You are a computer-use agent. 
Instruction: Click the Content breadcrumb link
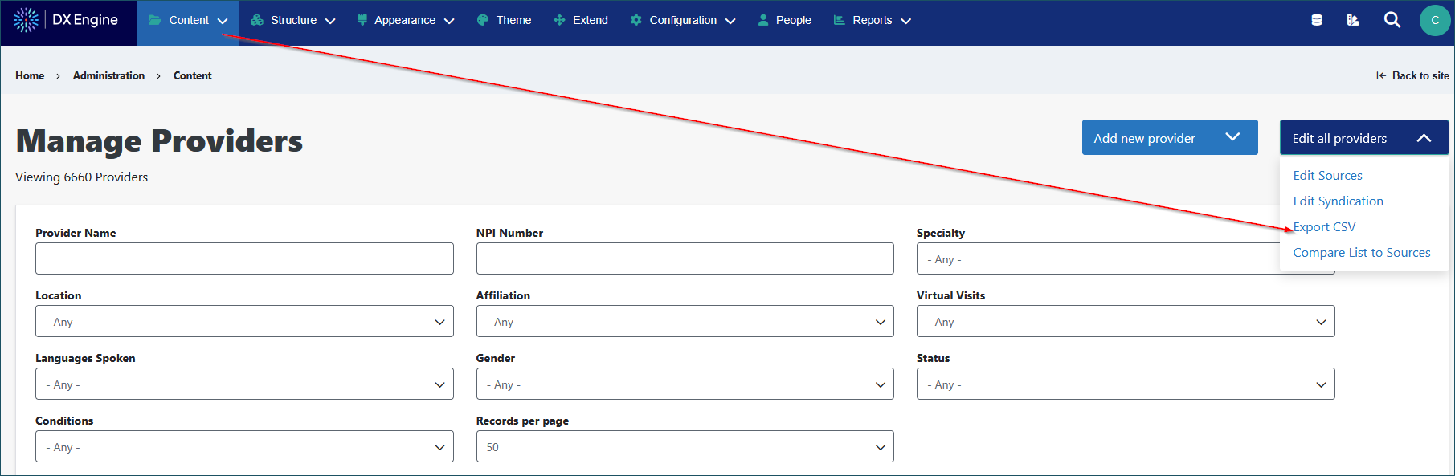(193, 75)
